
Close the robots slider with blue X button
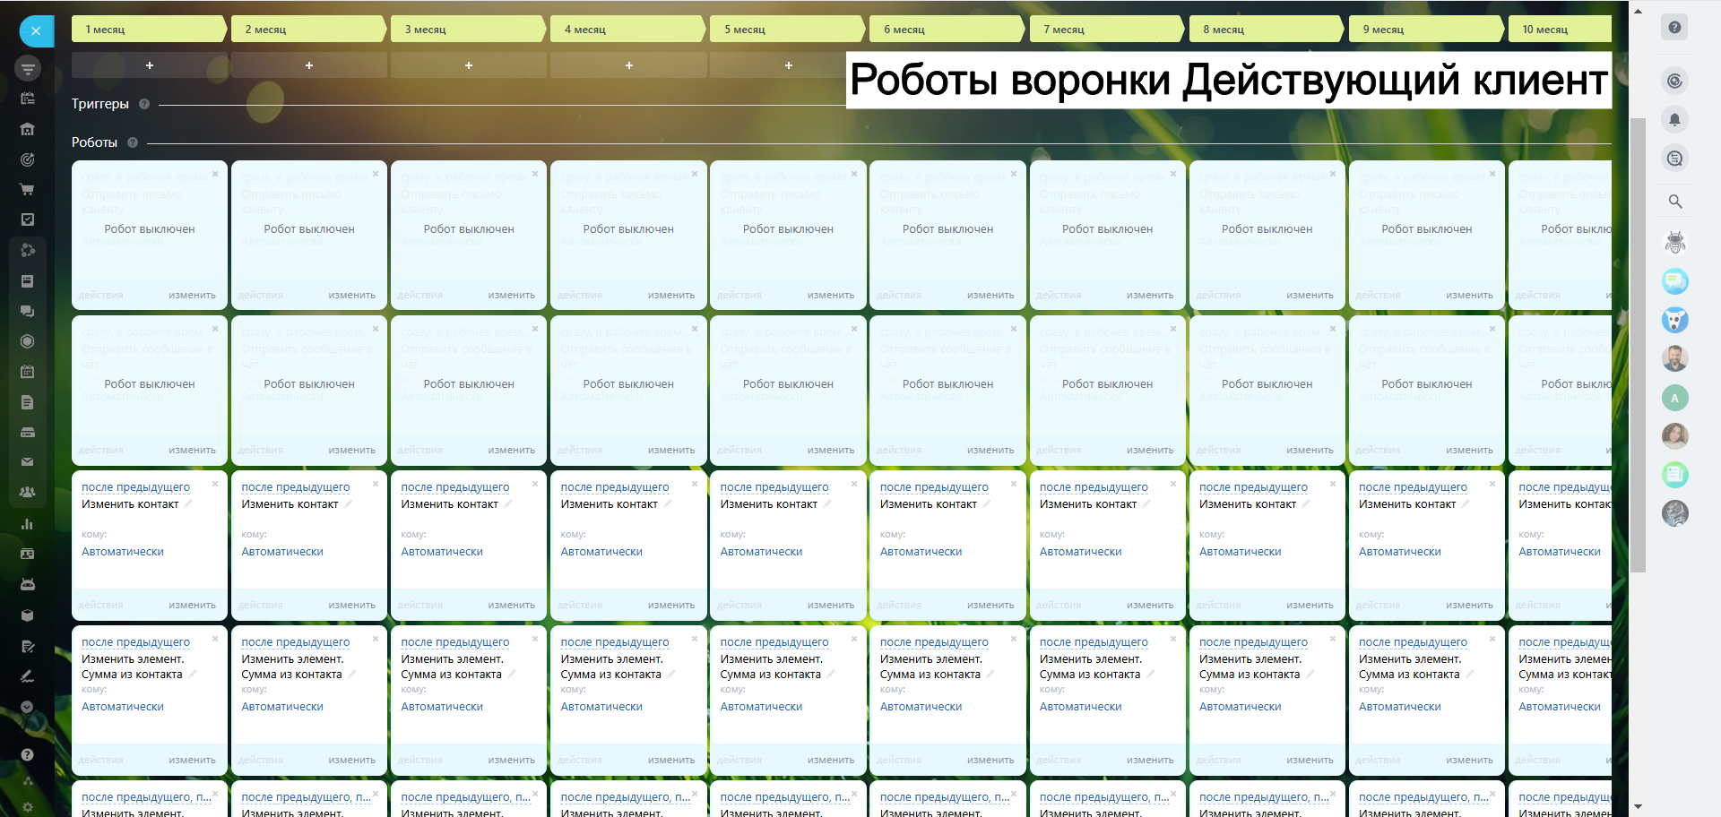click(36, 30)
